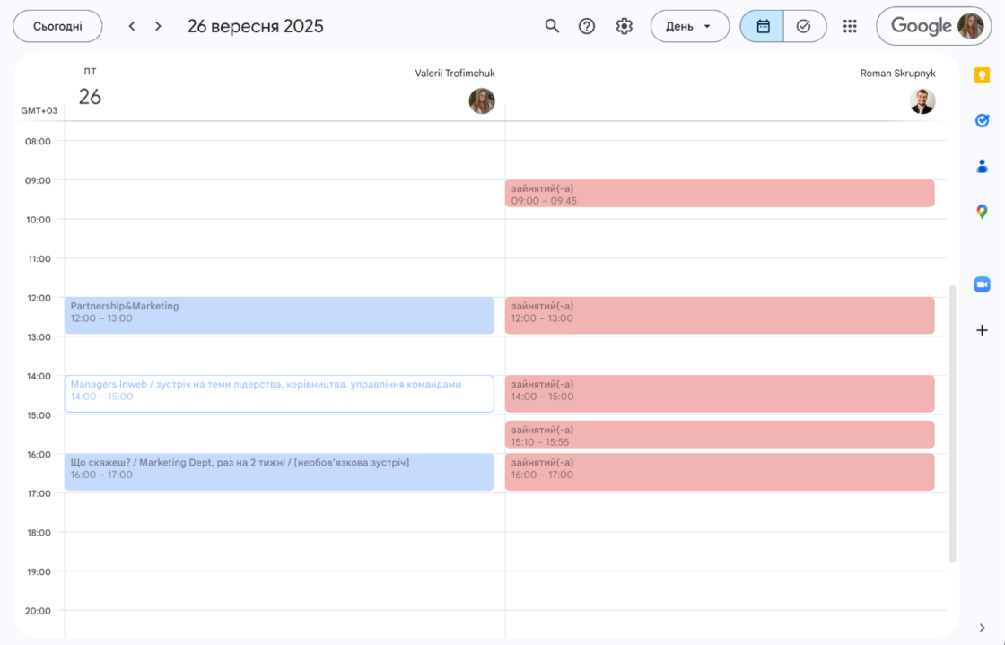The image size is (1005, 645).
Task: Open the settings gear menu
Action: 625,26
